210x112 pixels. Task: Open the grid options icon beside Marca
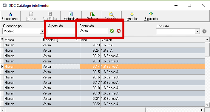pyautogui.click(x=2, y=40)
